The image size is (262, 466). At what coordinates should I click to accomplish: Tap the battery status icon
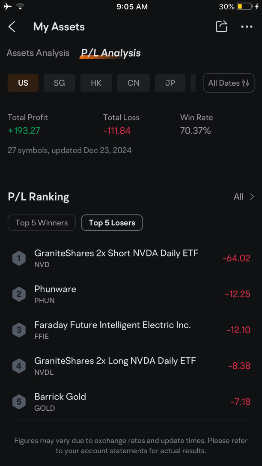pos(244,6)
